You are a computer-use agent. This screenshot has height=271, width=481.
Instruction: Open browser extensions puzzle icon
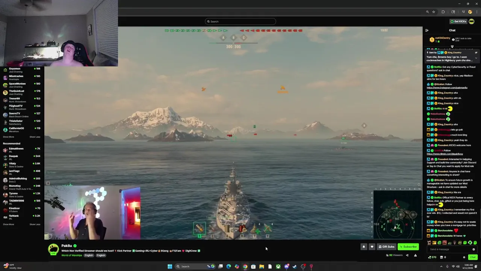coord(443,12)
